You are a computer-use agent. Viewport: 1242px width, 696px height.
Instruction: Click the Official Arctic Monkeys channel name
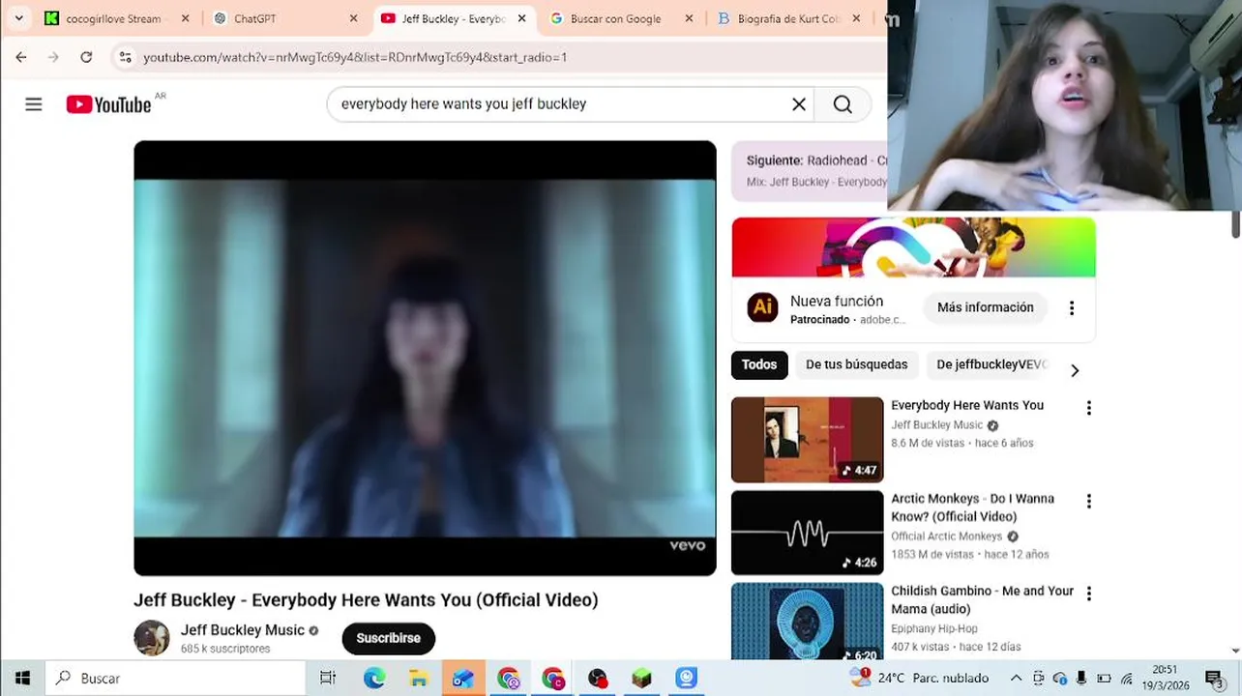pyautogui.click(x=947, y=536)
